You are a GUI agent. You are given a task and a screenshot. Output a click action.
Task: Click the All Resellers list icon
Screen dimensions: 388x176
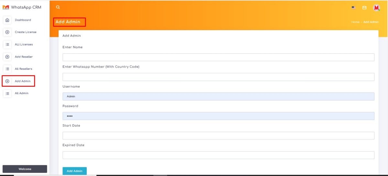point(7,69)
